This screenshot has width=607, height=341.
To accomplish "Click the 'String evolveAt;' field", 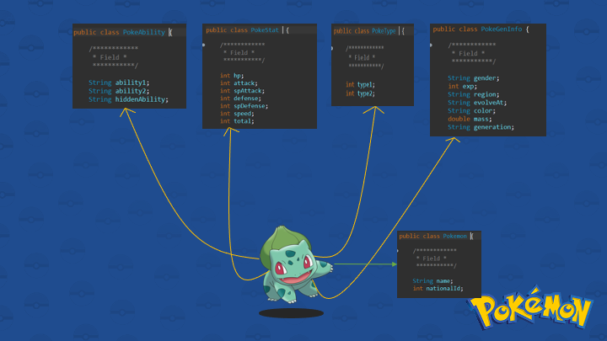I will [477, 103].
